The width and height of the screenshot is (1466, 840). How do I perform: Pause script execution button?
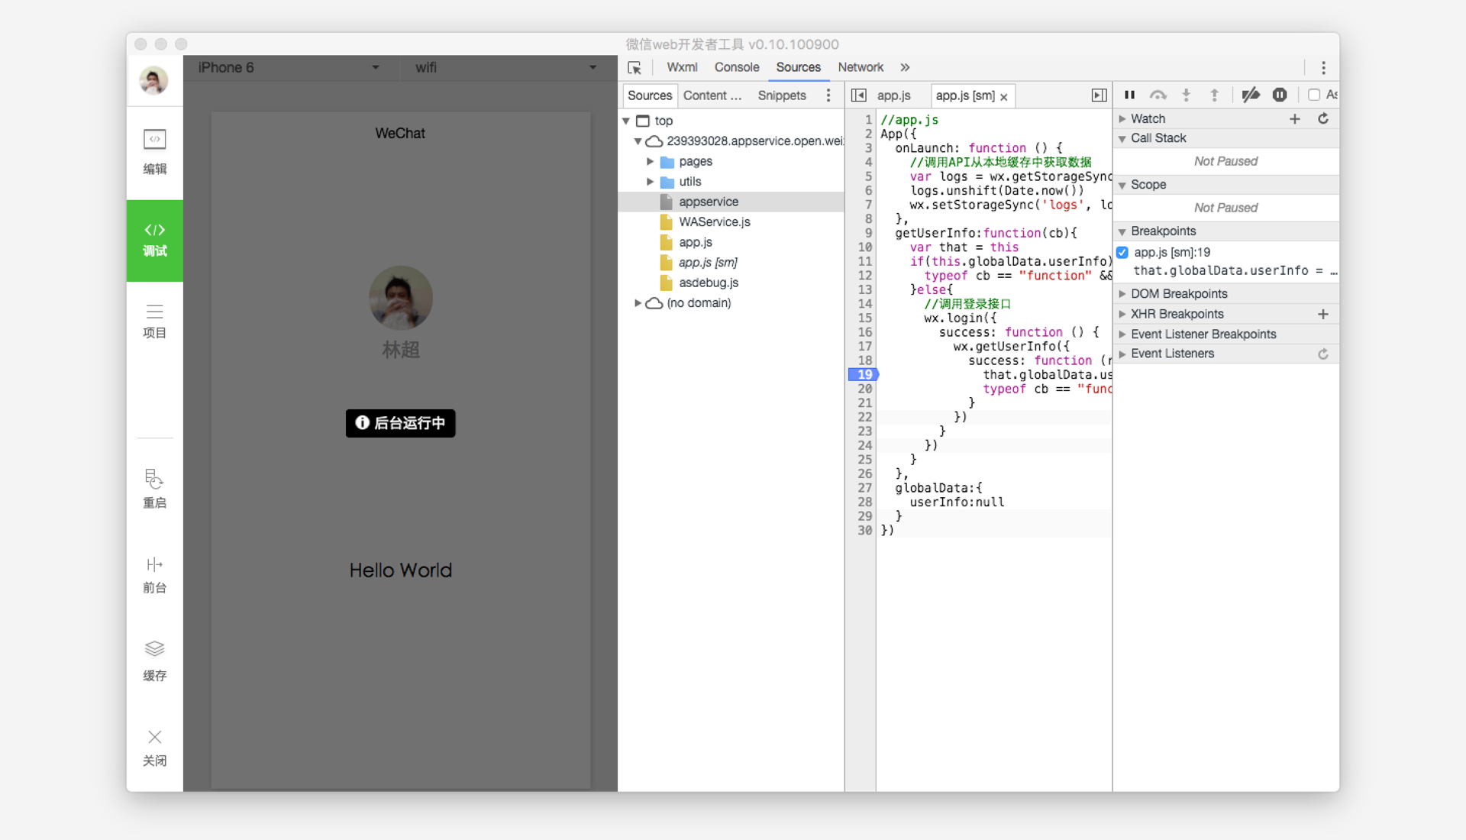[x=1129, y=95]
